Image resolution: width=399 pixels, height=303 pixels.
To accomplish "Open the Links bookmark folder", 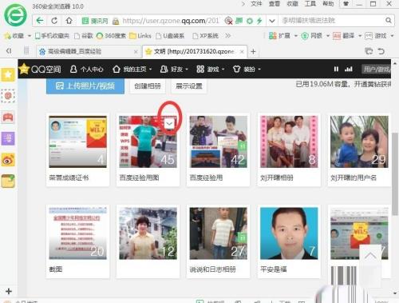I will click(x=140, y=36).
